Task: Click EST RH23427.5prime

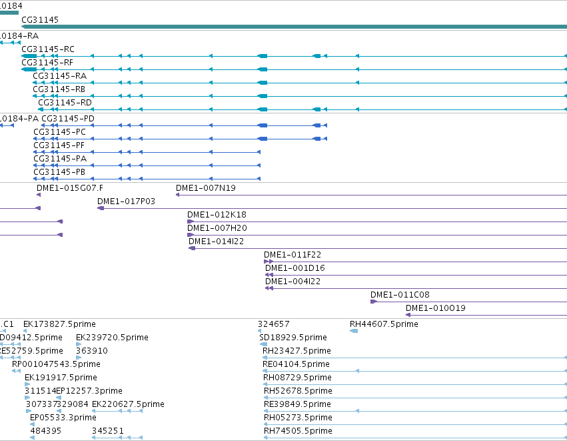Action: coord(297,351)
